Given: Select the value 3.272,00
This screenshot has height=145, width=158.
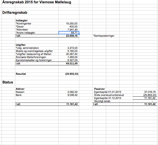Looking at the screenshot, I should [x=72, y=48].
